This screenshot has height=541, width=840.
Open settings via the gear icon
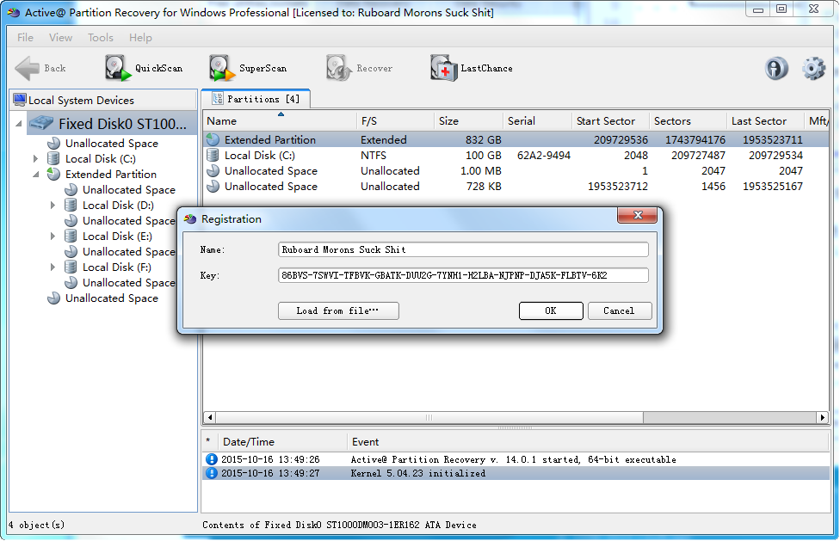(x=813, y=69)
